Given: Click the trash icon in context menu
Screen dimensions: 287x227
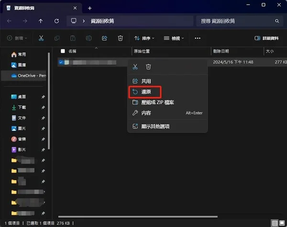Looking at the screenshot, I should click(x=148, y=67).
